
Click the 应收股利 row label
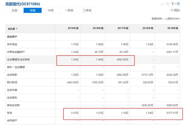(12, 98)
